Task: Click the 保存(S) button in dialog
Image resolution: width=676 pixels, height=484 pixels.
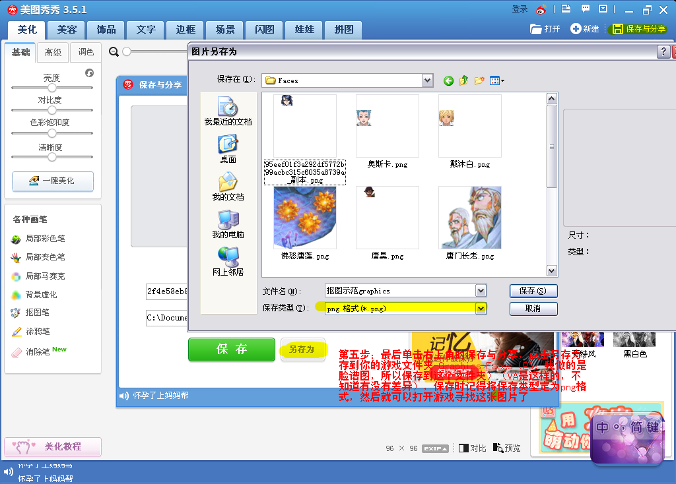Action: [533, 291]
